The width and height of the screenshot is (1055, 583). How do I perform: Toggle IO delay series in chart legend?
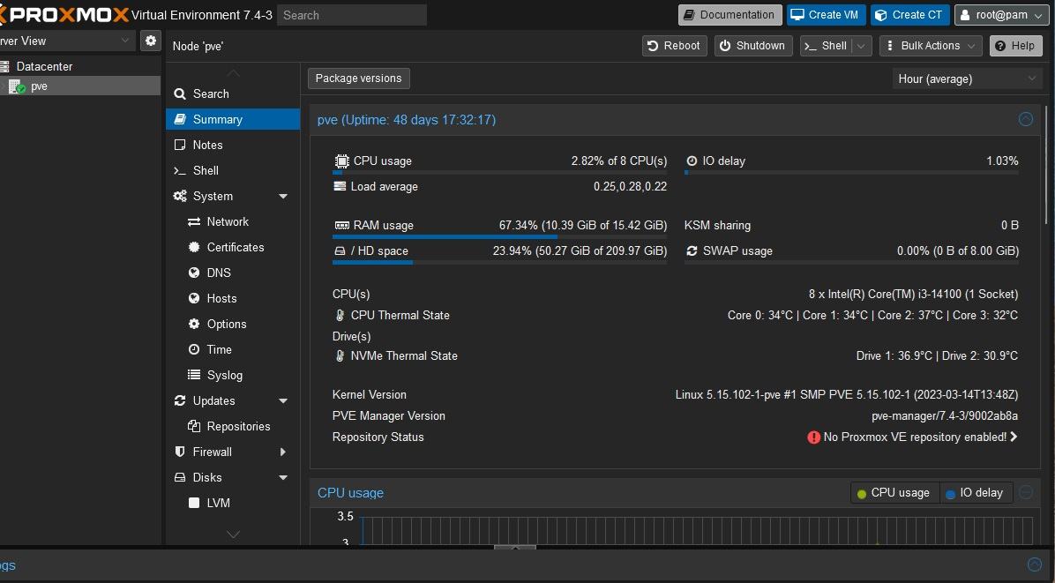(974, 493)
